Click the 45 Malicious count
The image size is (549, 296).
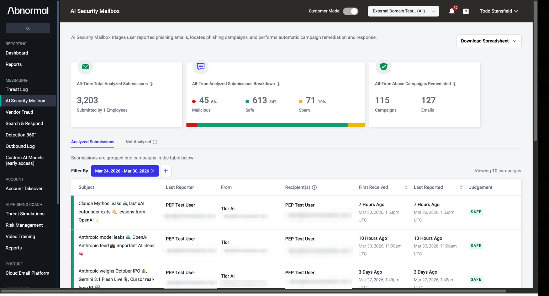pyautogui.click(x=204, y=101)
